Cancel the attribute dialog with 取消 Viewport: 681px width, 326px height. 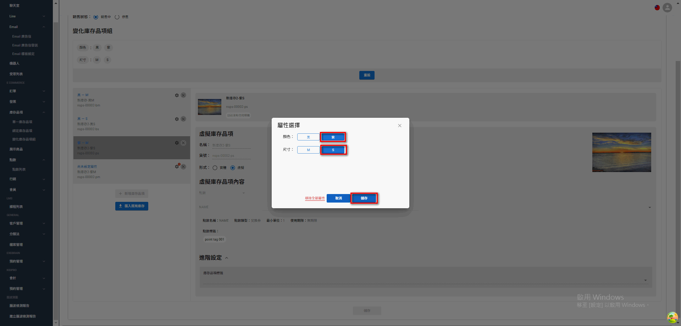pyautogui.click(x=339, y=198)
